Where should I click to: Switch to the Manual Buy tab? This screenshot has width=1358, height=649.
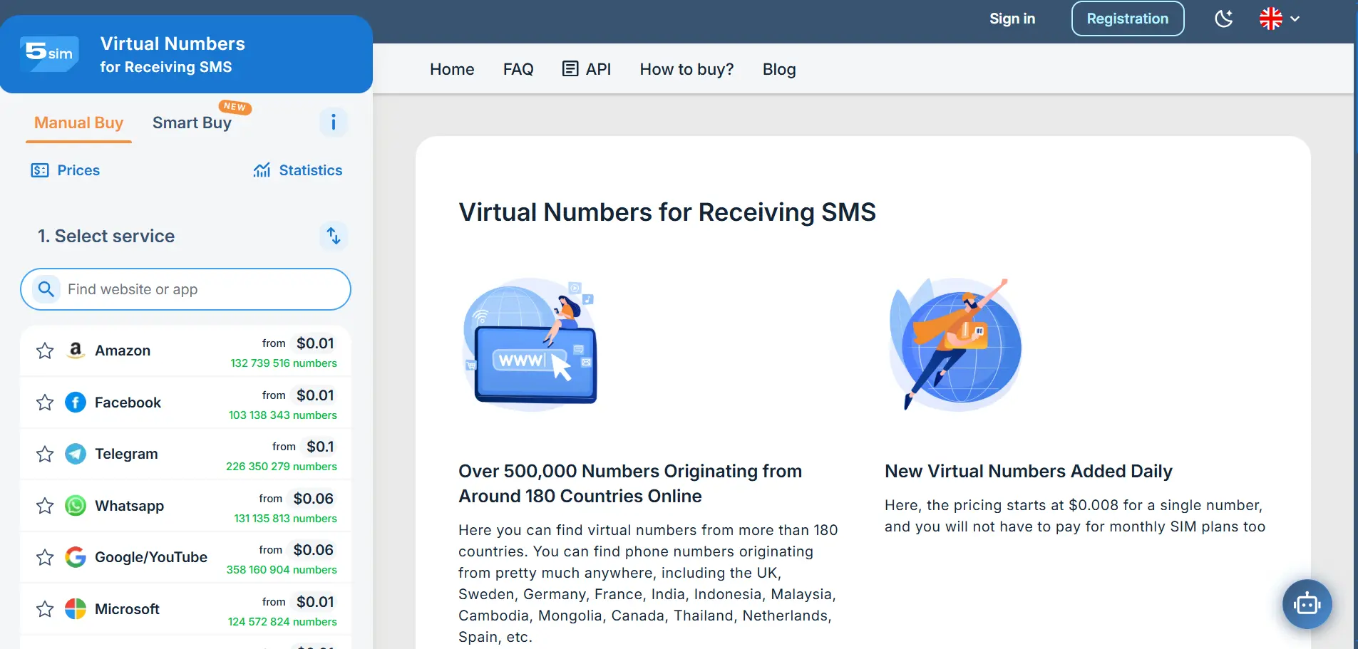coord(79,123)
